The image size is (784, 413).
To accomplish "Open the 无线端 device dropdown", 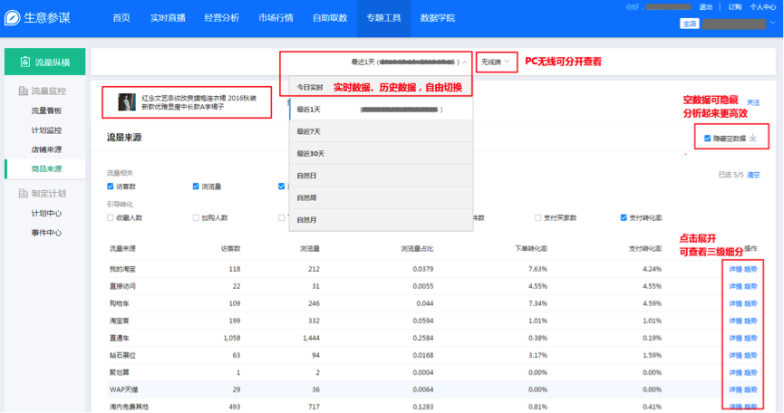I will 498,62.
